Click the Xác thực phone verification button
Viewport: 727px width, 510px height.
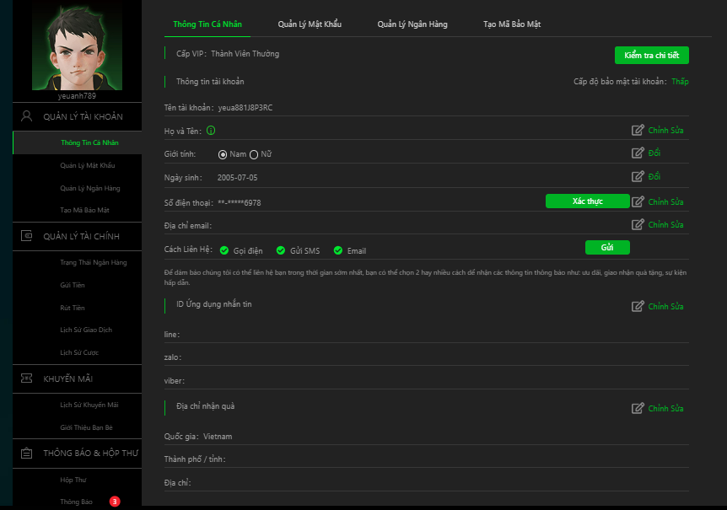pyautogui.click(x=588, y=201)
